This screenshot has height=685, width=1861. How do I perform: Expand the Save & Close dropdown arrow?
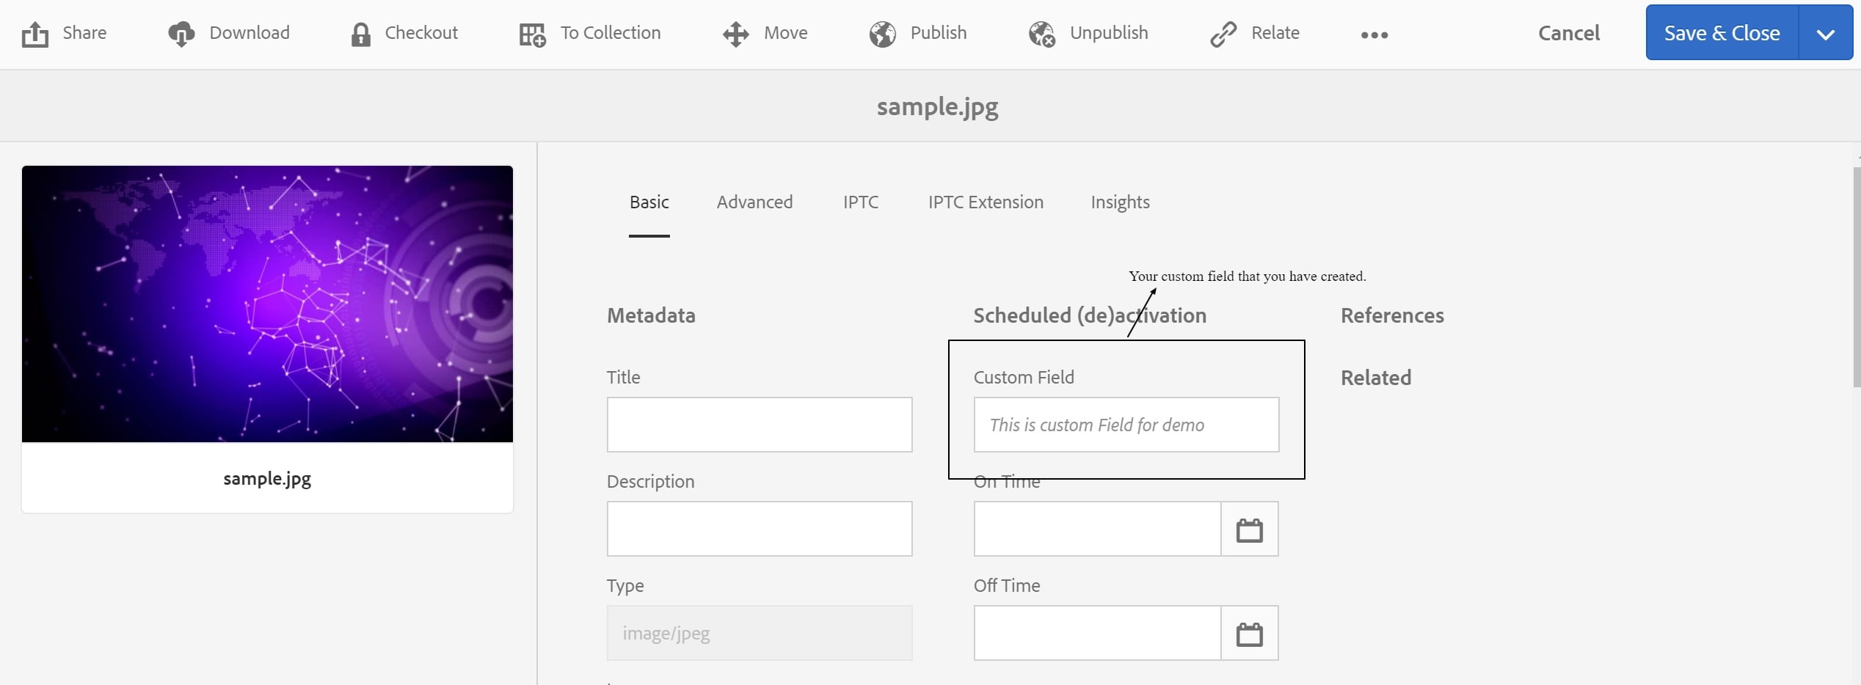1825,34
